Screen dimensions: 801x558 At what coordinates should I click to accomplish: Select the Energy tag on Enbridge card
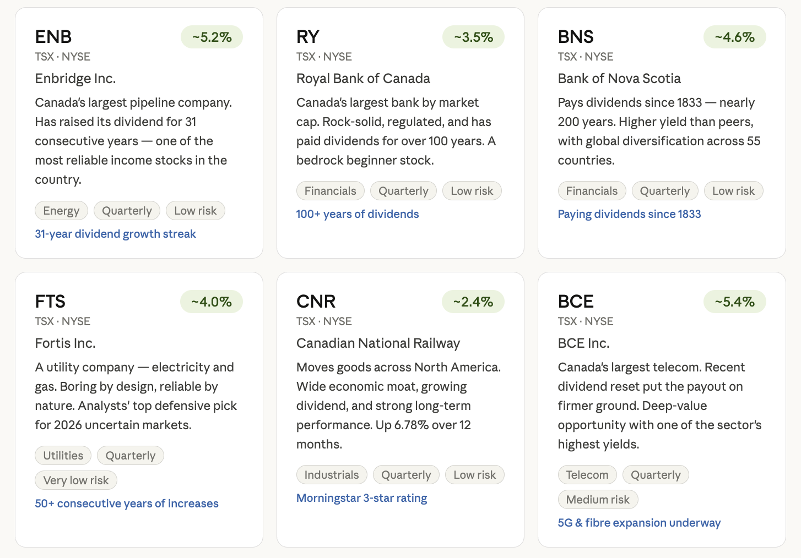coord(61,211)
